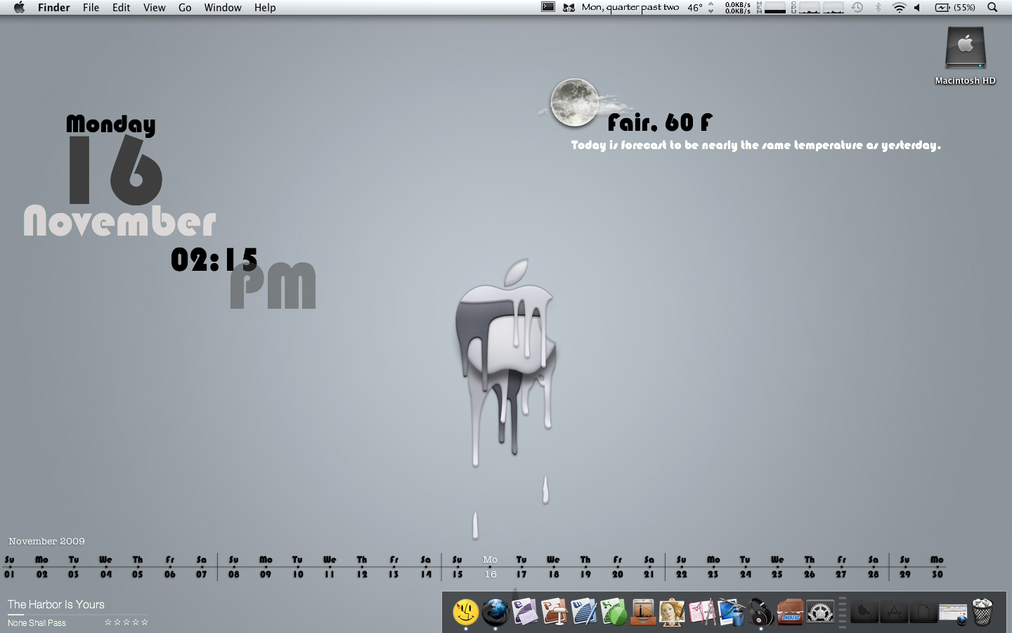Open the Snickers bar icon in Dock
The height and width of the screenshot is (633, 1012).
click(791, 612)
